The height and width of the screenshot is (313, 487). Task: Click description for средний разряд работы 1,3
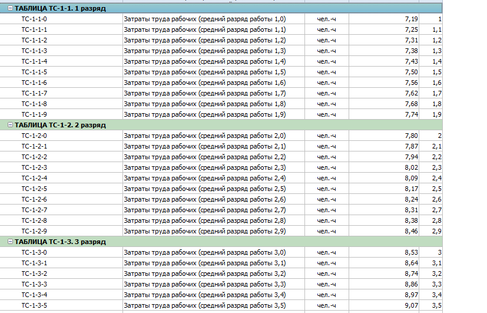204,51
